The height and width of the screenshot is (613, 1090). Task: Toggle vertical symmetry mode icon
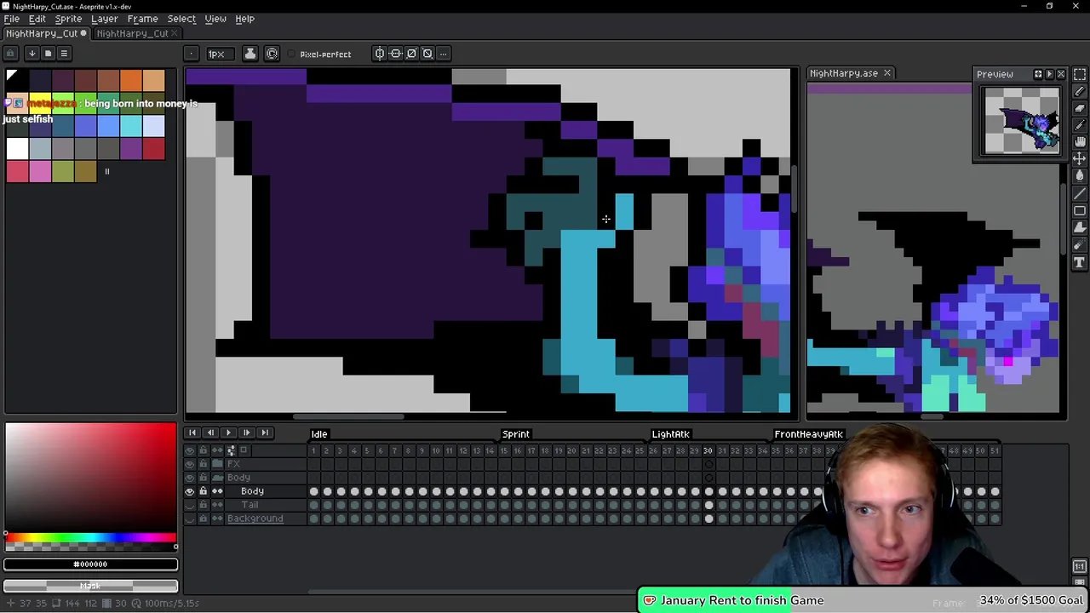(396, 54)
